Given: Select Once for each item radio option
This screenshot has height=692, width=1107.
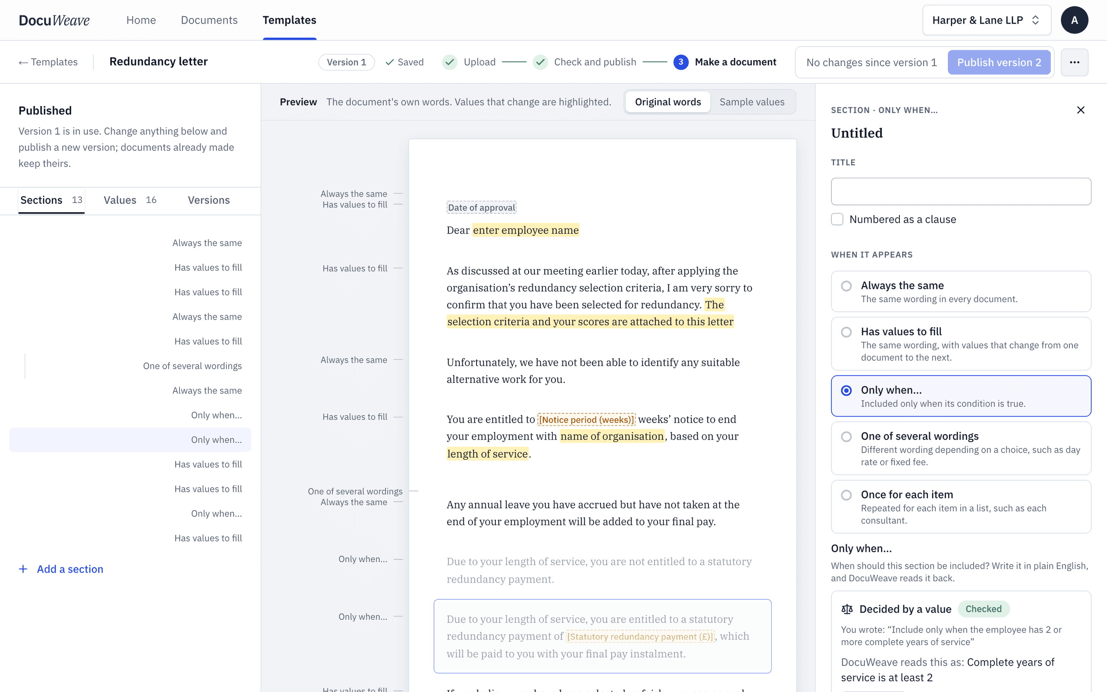Looking at the screenshot, I should tap(846, 495).
